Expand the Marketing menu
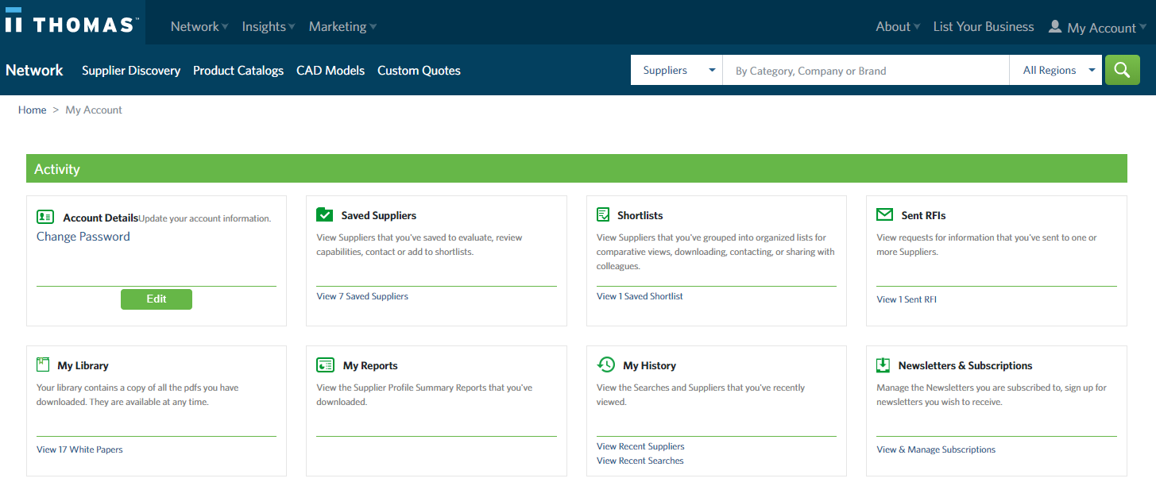This screenshot has height=486, width=1156. pos(342,26)
